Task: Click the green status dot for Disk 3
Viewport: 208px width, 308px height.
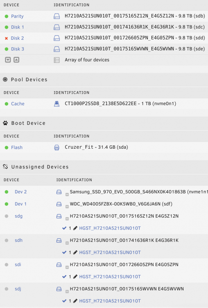Action: pos(7,49)
